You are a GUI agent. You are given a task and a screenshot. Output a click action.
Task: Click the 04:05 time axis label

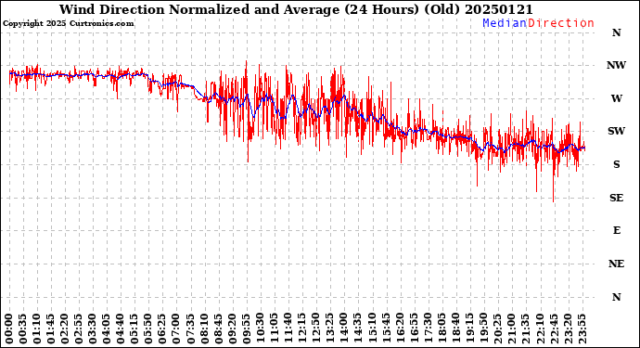tap(107, 329)
